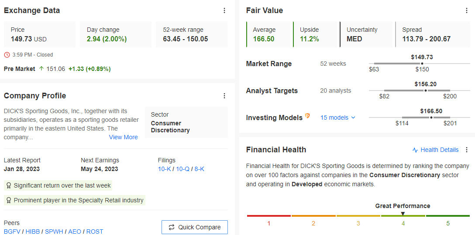This screenshot has height=235, width=475.
Task: Click the Uncertainty MED card
Action: (366, 34)
